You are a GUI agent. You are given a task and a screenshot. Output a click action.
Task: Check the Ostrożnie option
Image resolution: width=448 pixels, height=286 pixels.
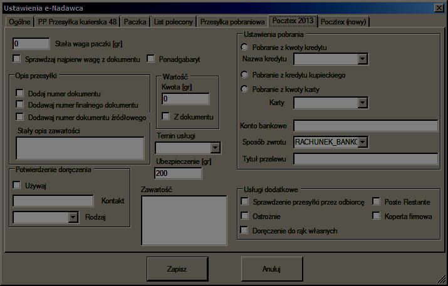click(x=244, y=215)
